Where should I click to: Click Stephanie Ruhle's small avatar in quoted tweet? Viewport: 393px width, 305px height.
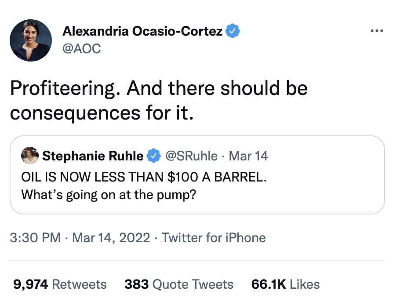(x=29, y=156)
